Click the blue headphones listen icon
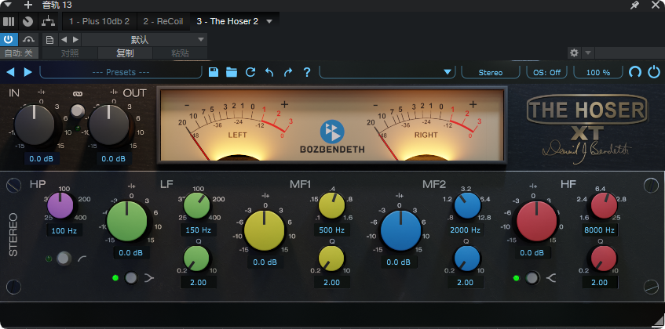 [x=634, y=72]
